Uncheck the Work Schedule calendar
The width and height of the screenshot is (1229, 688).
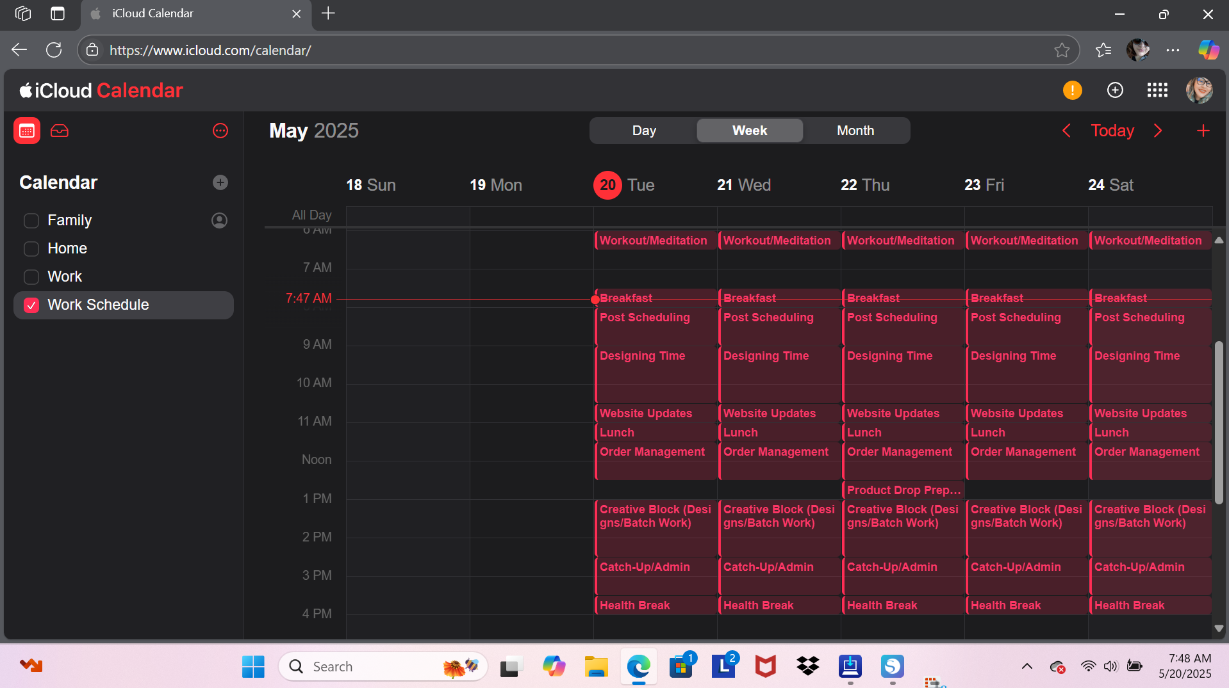(x=31, y=305)
